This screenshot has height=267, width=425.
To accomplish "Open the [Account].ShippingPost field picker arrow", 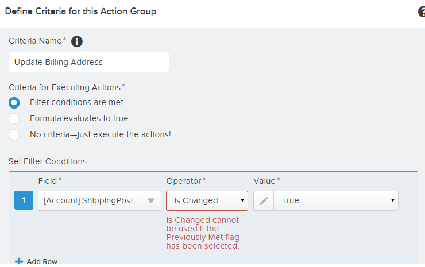I will pyautogui.click(x=151, y=200).
